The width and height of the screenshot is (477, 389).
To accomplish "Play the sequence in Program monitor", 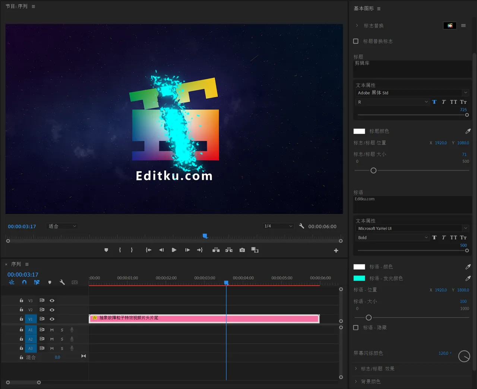I will coord(174,250).
